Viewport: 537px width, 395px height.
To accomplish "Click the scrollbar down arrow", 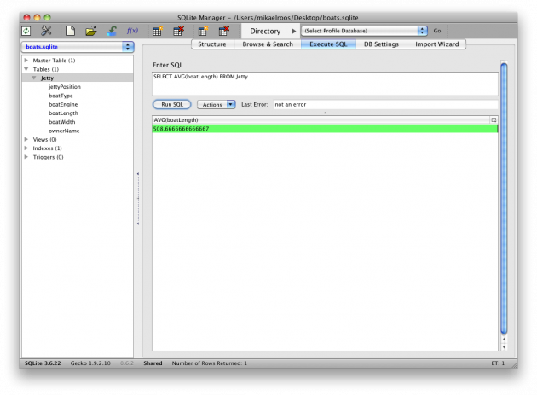I will click(x=504, y=346).
